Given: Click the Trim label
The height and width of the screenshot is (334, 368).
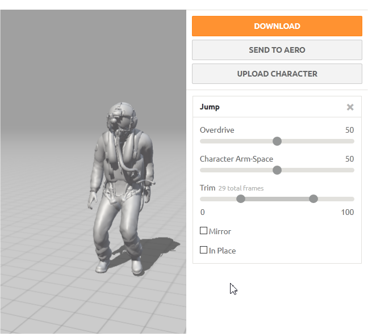Looking at the screenshot, I should [207, 188].
